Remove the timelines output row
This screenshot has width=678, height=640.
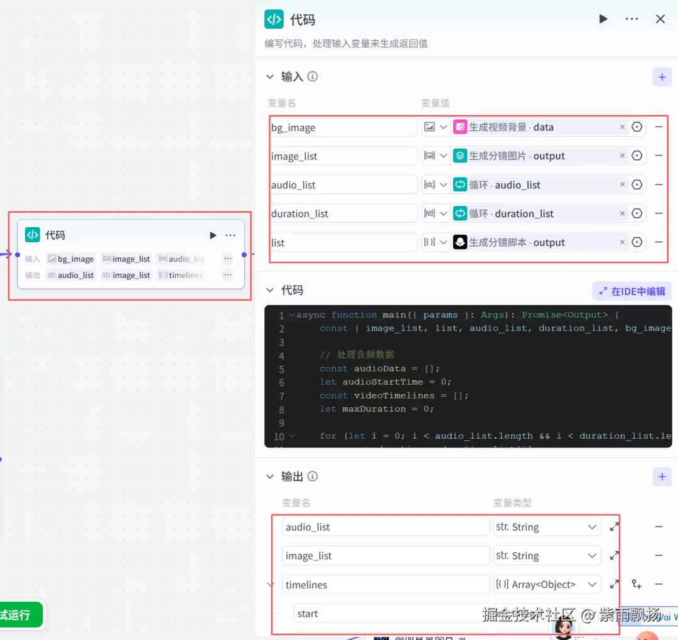[x=659, y=584]
